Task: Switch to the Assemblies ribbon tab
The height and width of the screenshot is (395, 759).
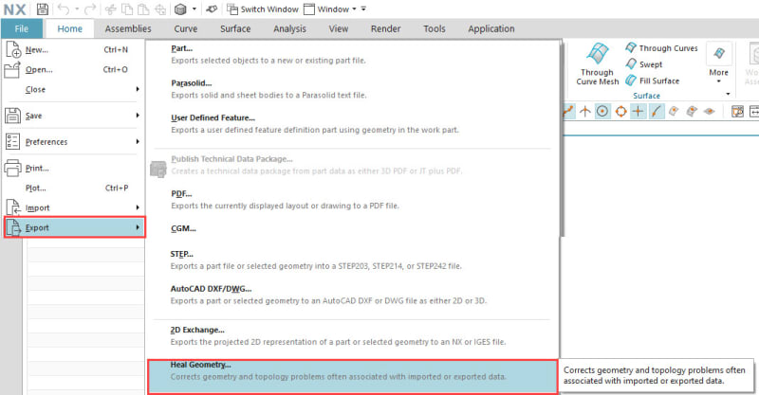Action: coord(128,28)
